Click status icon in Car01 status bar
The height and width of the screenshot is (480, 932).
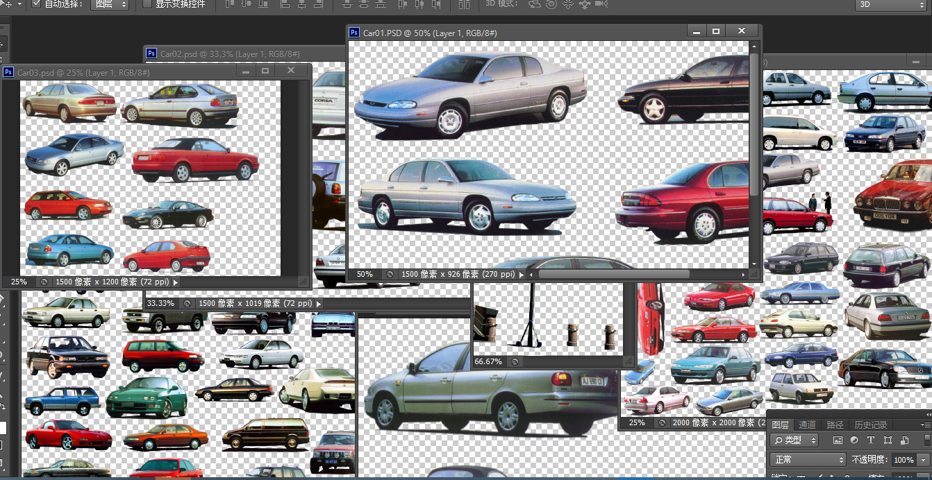click(390, 274)
